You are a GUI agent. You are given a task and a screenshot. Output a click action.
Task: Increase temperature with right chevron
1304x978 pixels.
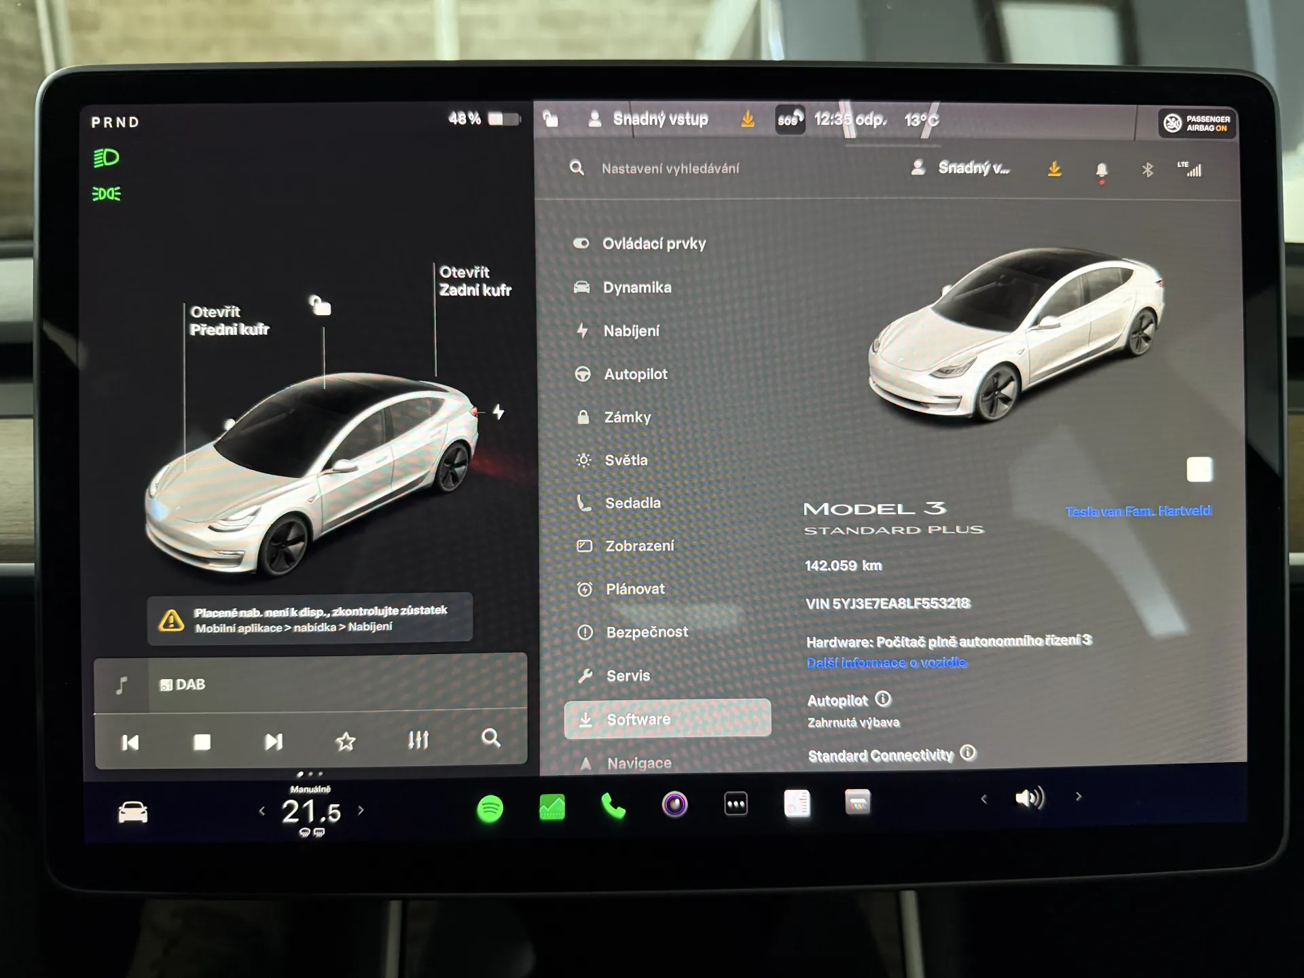pyautogui.click(x=361, y=810)
